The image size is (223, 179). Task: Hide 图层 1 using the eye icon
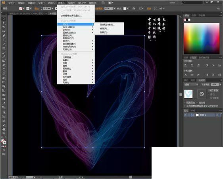185,115
